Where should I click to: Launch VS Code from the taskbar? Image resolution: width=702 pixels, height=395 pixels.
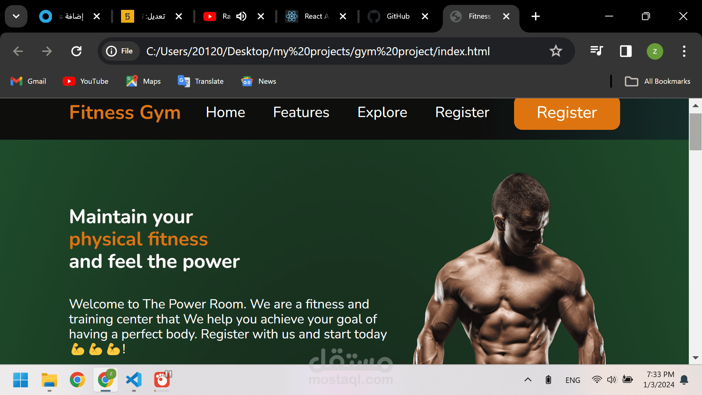tap(133, 380)
